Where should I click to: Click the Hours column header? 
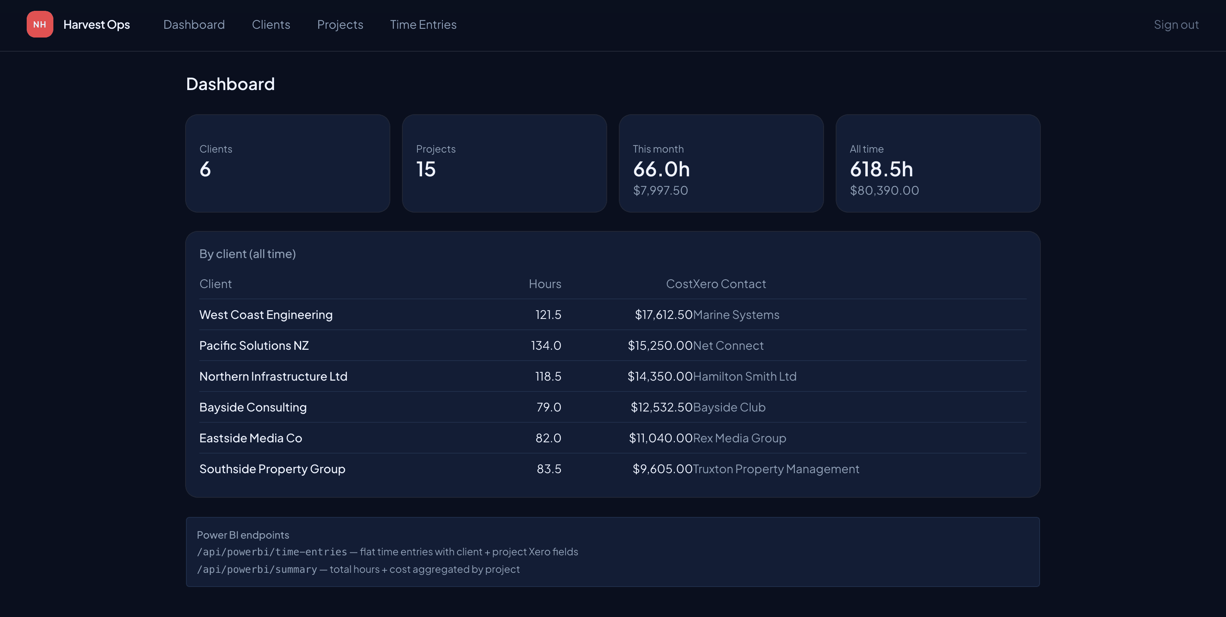coord(545,283)
